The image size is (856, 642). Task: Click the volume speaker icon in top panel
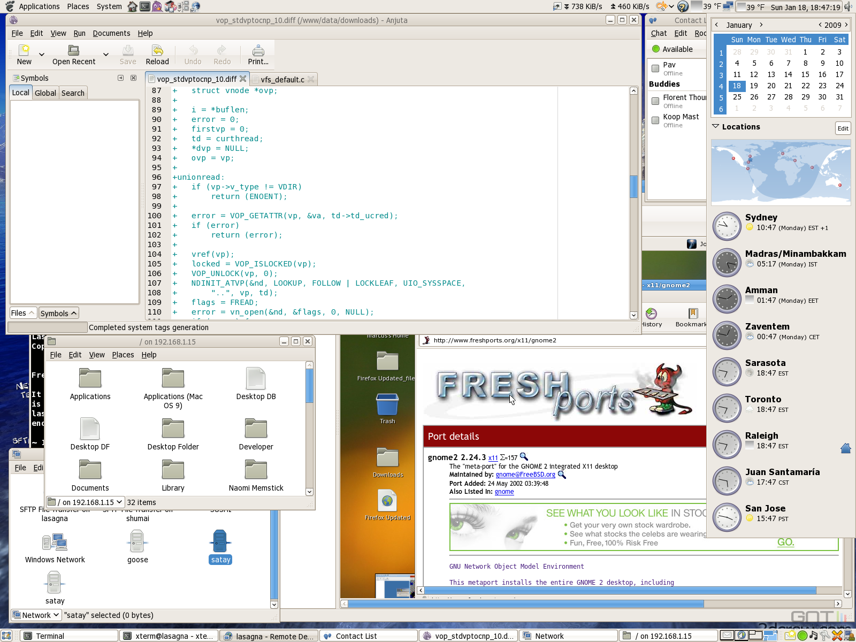coord(848,6)
